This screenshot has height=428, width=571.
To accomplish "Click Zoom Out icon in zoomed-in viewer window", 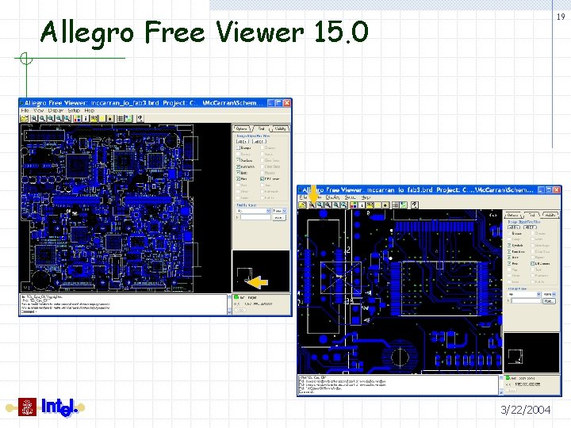I will [336, 205].
